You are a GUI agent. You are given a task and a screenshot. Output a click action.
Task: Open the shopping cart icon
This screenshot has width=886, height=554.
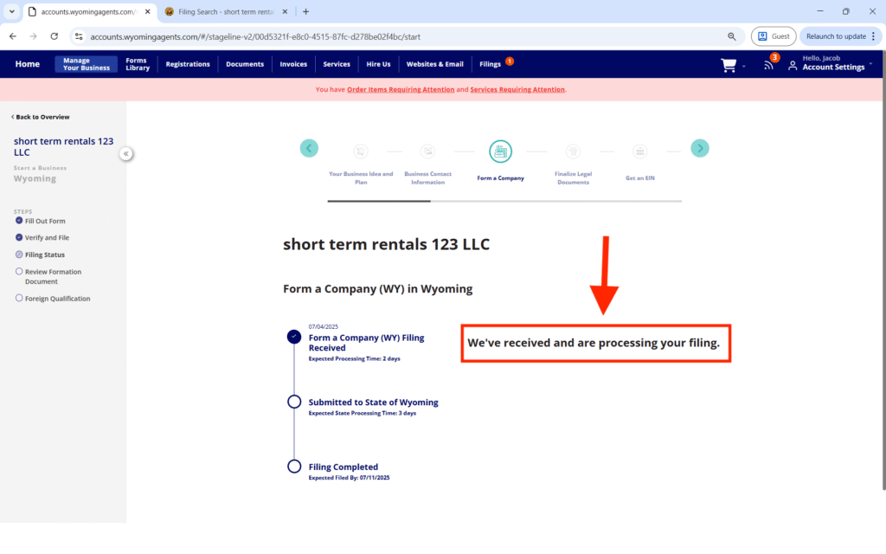coord(729,65)
